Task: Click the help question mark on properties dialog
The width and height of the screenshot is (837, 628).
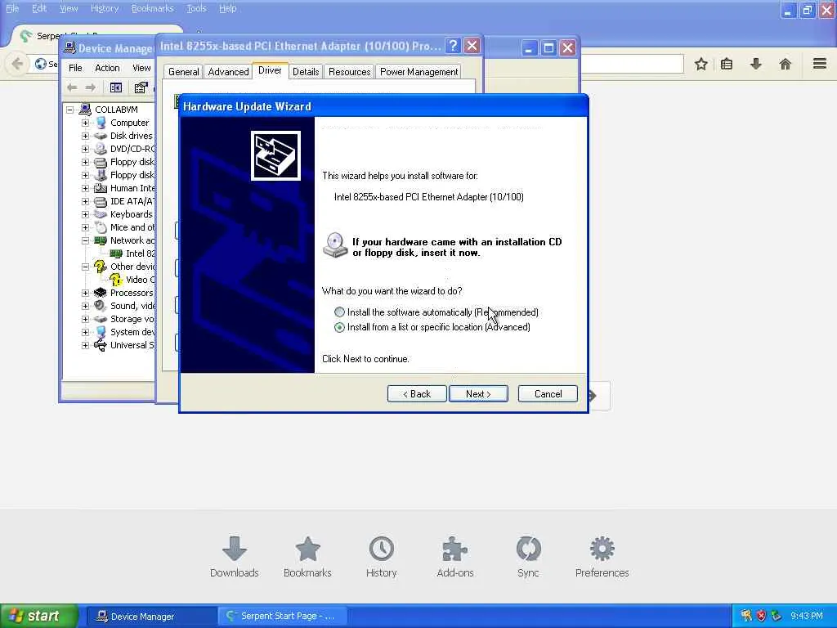Action: click(453, 46)
